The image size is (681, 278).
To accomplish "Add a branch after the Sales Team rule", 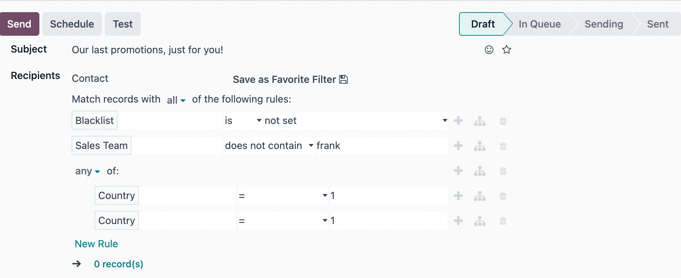I will pos(480,146).
